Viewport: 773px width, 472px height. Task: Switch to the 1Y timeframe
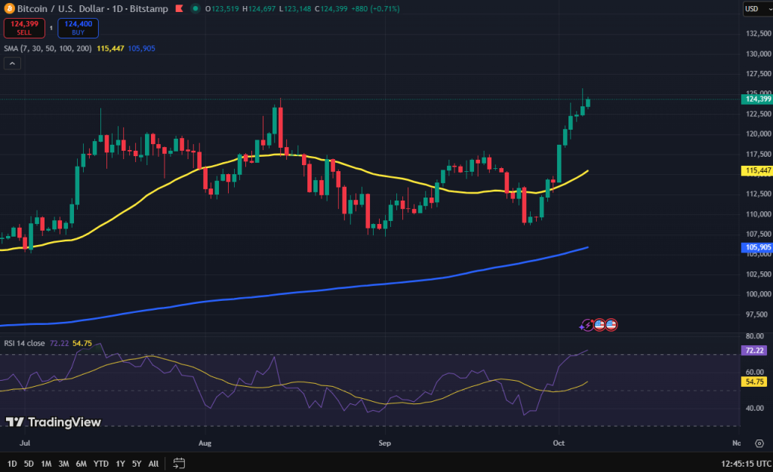point(119,464)
